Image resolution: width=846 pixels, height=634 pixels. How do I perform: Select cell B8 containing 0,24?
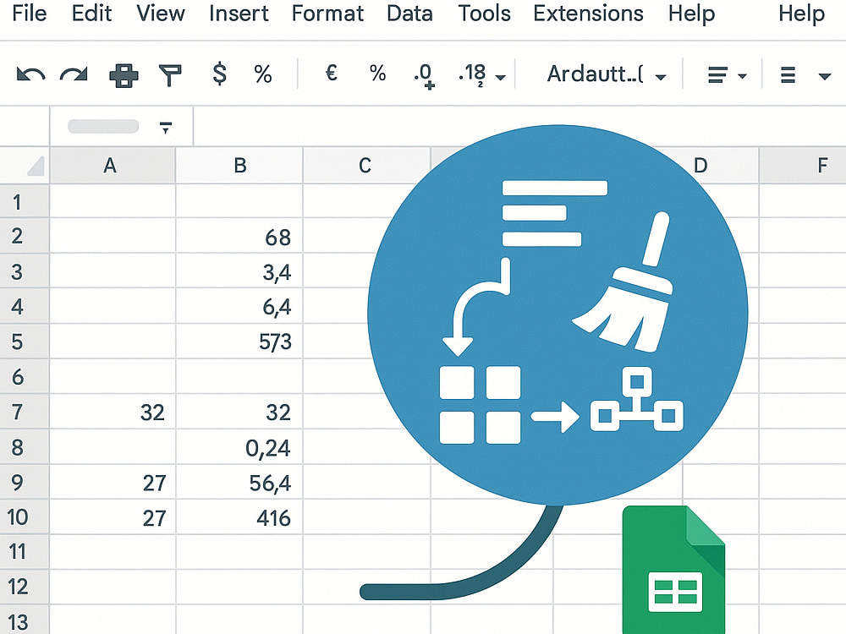click(239, 448)
